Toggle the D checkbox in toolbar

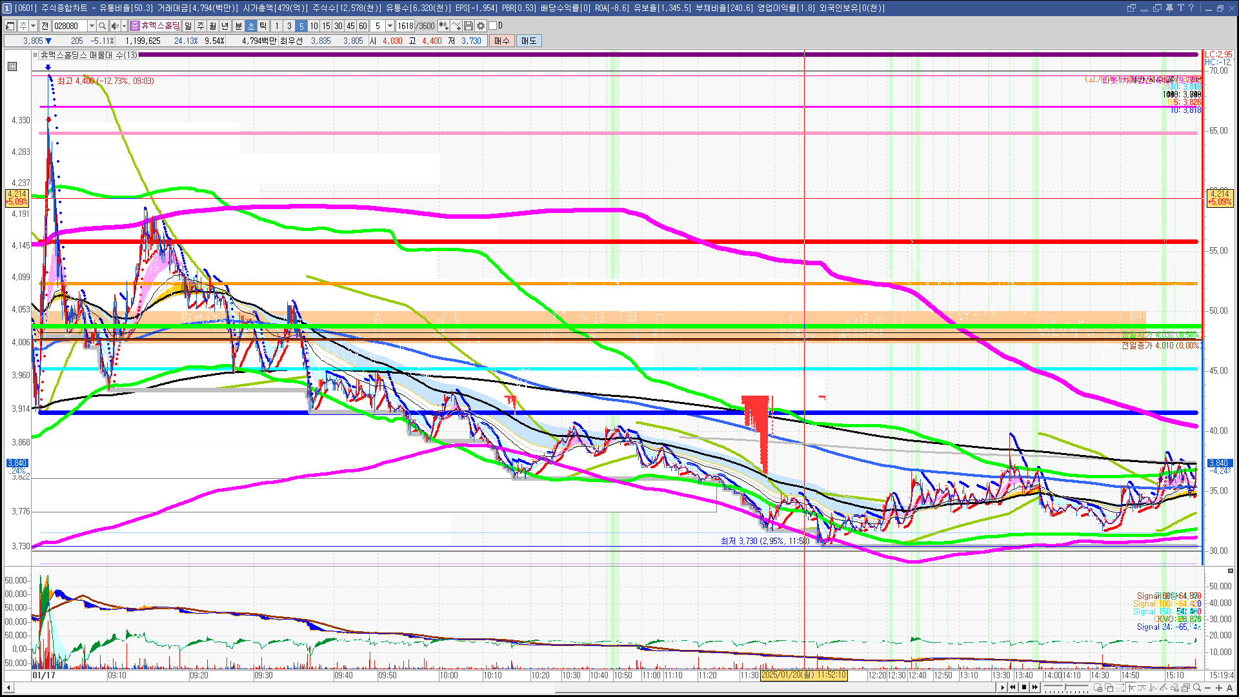(493, 26)
